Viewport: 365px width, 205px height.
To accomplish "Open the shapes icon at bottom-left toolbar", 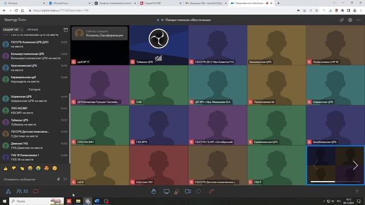I will click(9, 191).
